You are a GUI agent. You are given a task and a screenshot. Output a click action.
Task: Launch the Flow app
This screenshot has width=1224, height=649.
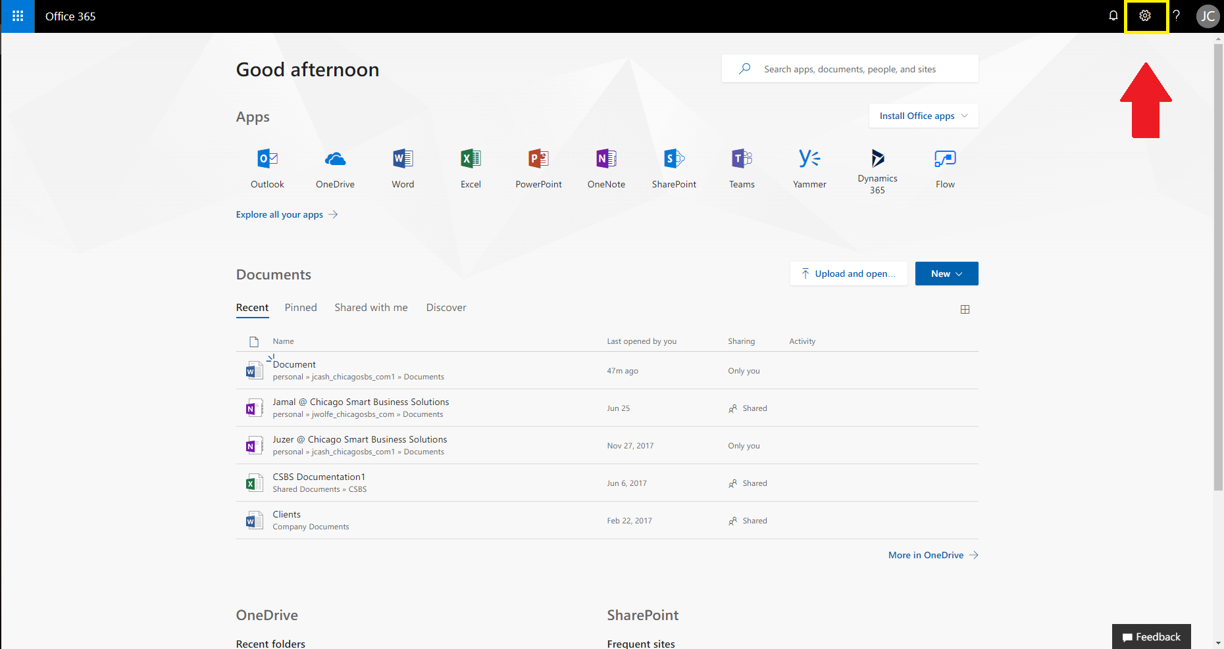tap(945, 168)
